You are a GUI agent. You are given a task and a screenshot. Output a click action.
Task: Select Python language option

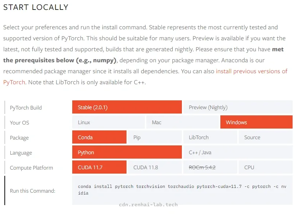(x=127, y=152)
